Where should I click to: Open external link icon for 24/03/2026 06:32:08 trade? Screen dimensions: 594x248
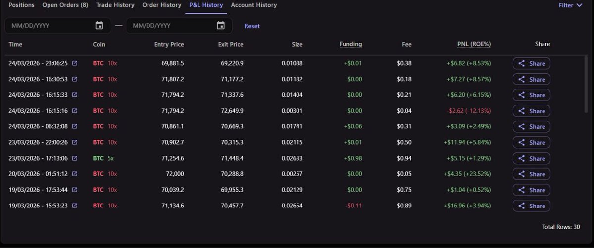pos(75,126)
